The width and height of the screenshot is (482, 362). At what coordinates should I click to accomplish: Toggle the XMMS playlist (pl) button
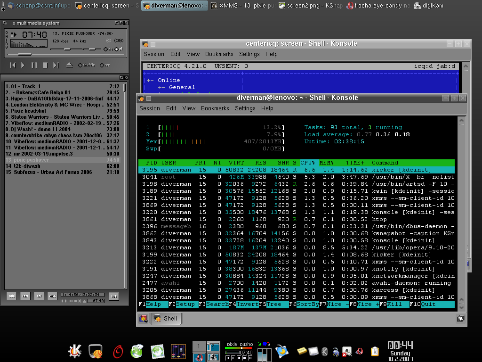click(x=118, y=49)
